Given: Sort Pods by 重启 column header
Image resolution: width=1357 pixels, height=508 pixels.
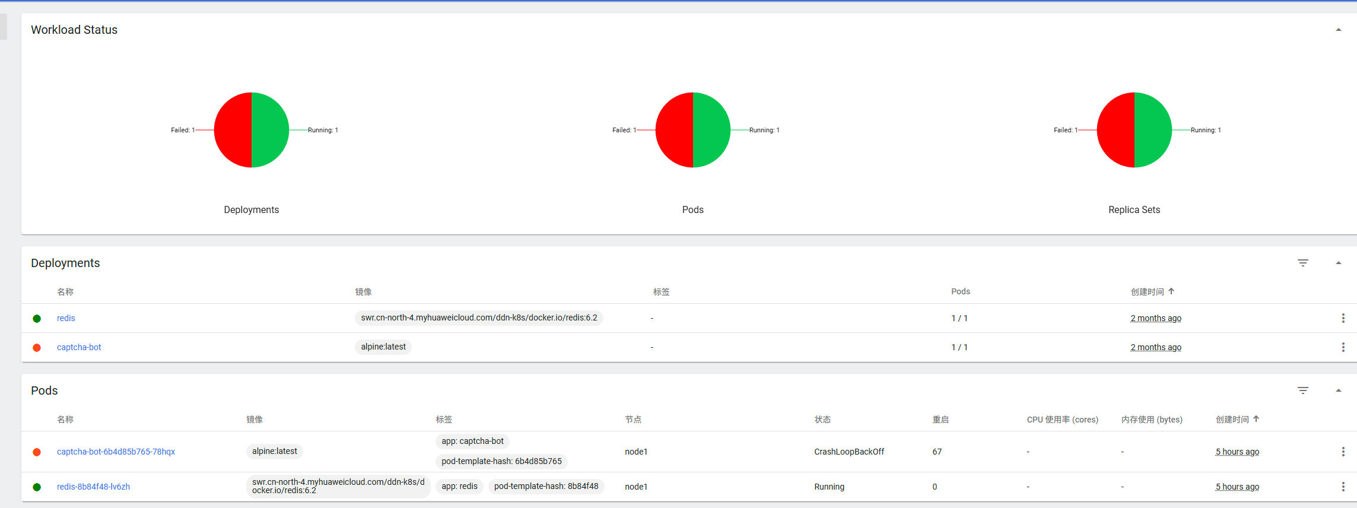Looking at the screenshot, I should (940, 420).
